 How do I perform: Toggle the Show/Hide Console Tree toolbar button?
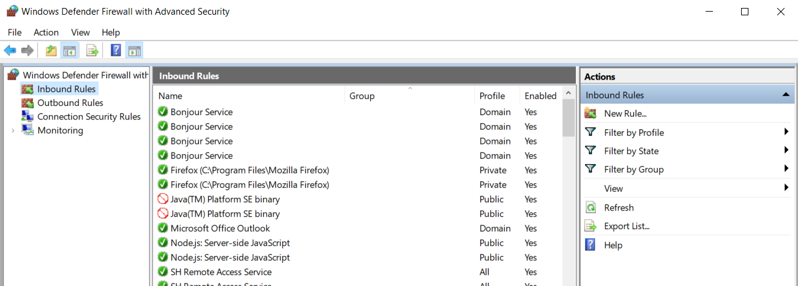tap(70, 50)
